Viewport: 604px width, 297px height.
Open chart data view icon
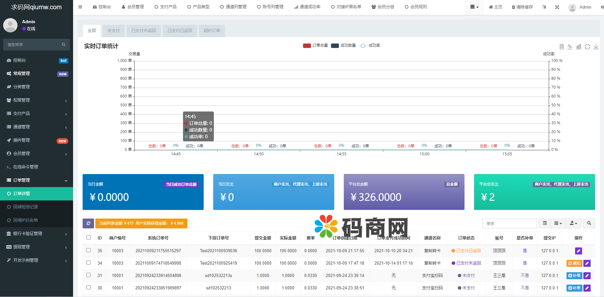561,47
